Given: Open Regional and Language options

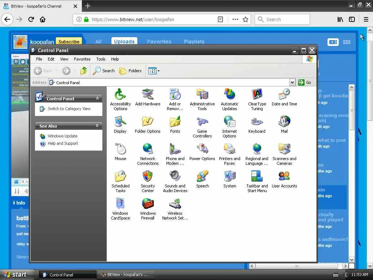Looking at the screenshot, I should pos(257,154).
